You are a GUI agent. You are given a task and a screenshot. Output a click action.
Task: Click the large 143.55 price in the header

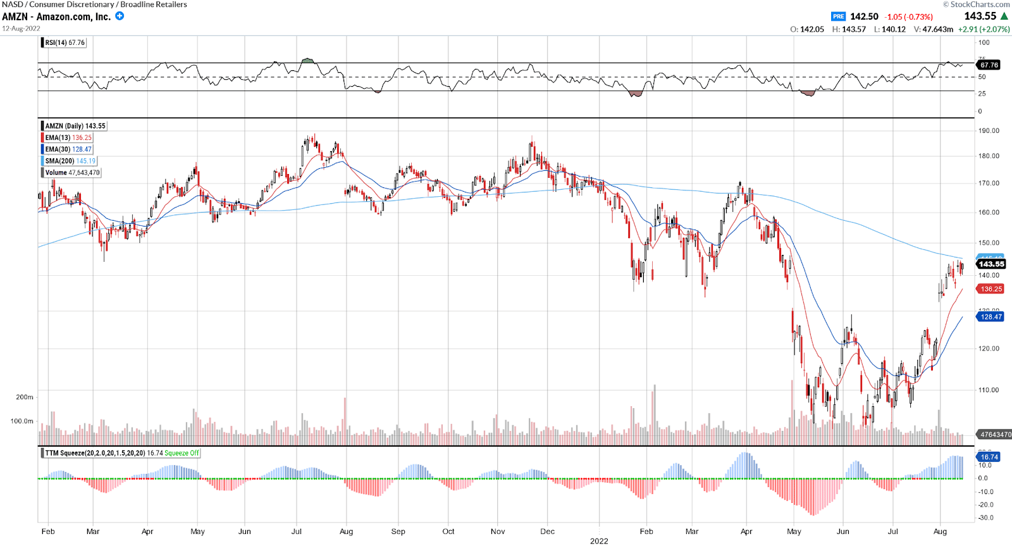click(980, 16)
